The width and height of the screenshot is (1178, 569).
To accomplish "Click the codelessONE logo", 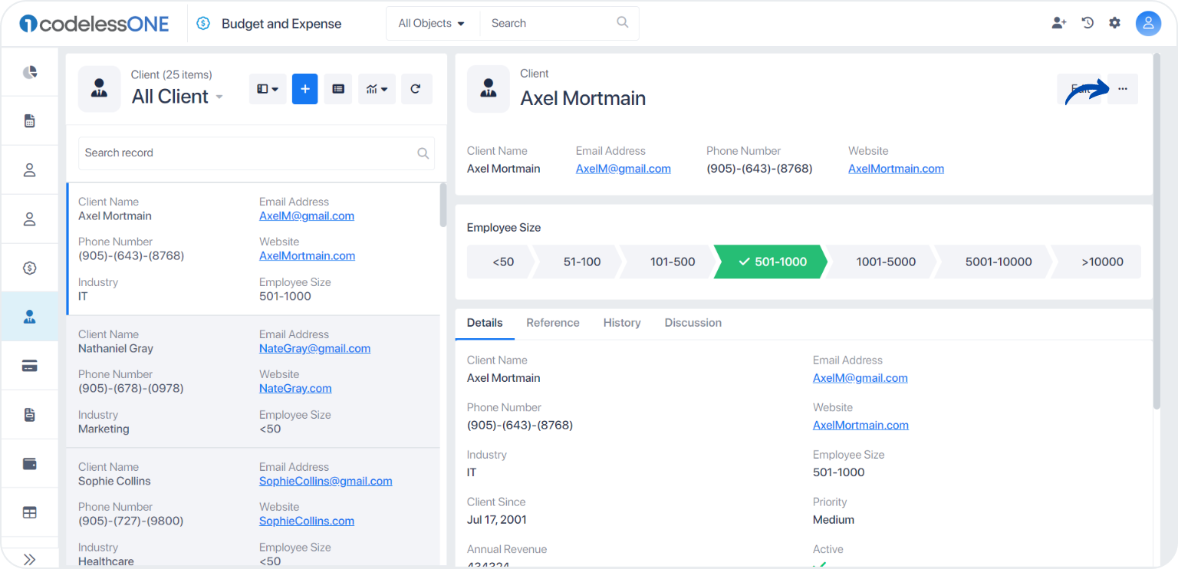I will (x=94, y=24).
